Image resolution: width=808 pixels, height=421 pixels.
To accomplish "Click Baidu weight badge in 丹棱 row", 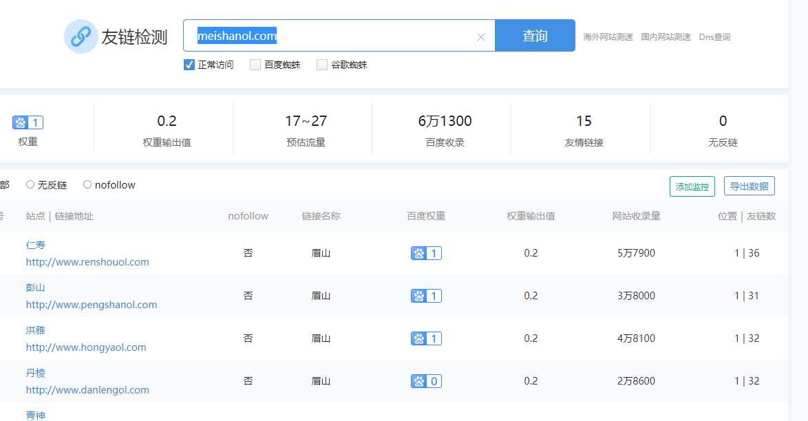I will click(426, 381).
